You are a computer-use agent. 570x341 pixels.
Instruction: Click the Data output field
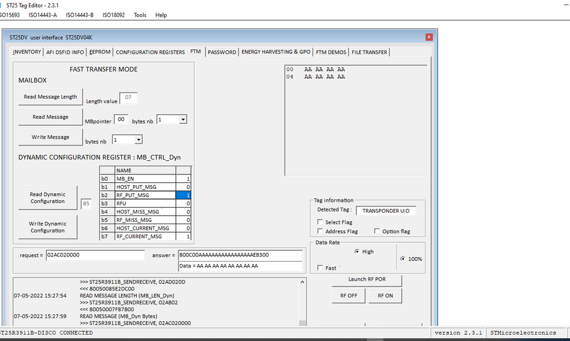pos(240,266)
